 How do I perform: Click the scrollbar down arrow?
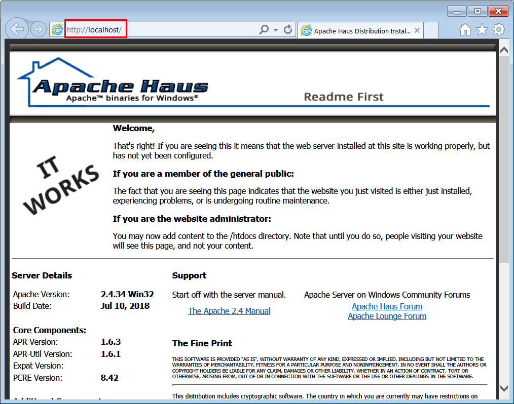[504, 388]
